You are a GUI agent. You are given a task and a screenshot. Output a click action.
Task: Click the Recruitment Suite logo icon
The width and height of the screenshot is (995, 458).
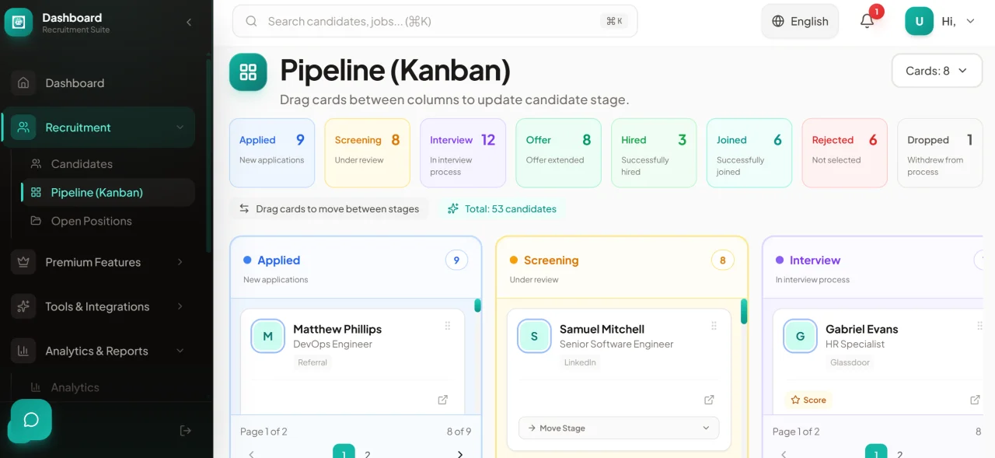[19, 23]
